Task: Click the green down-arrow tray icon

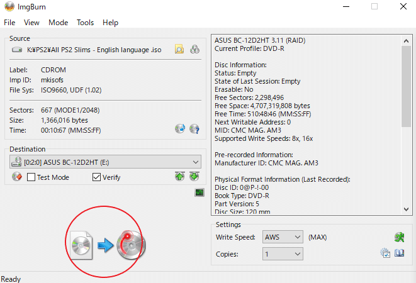Action: pyautogui.click(x=194, y=176)
